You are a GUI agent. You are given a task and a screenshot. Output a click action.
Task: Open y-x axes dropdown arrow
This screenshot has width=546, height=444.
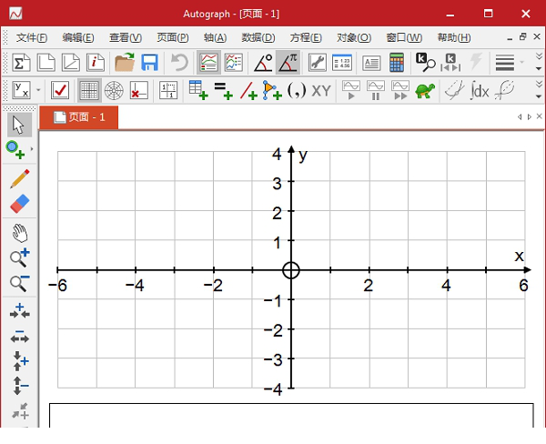point(38,90)
